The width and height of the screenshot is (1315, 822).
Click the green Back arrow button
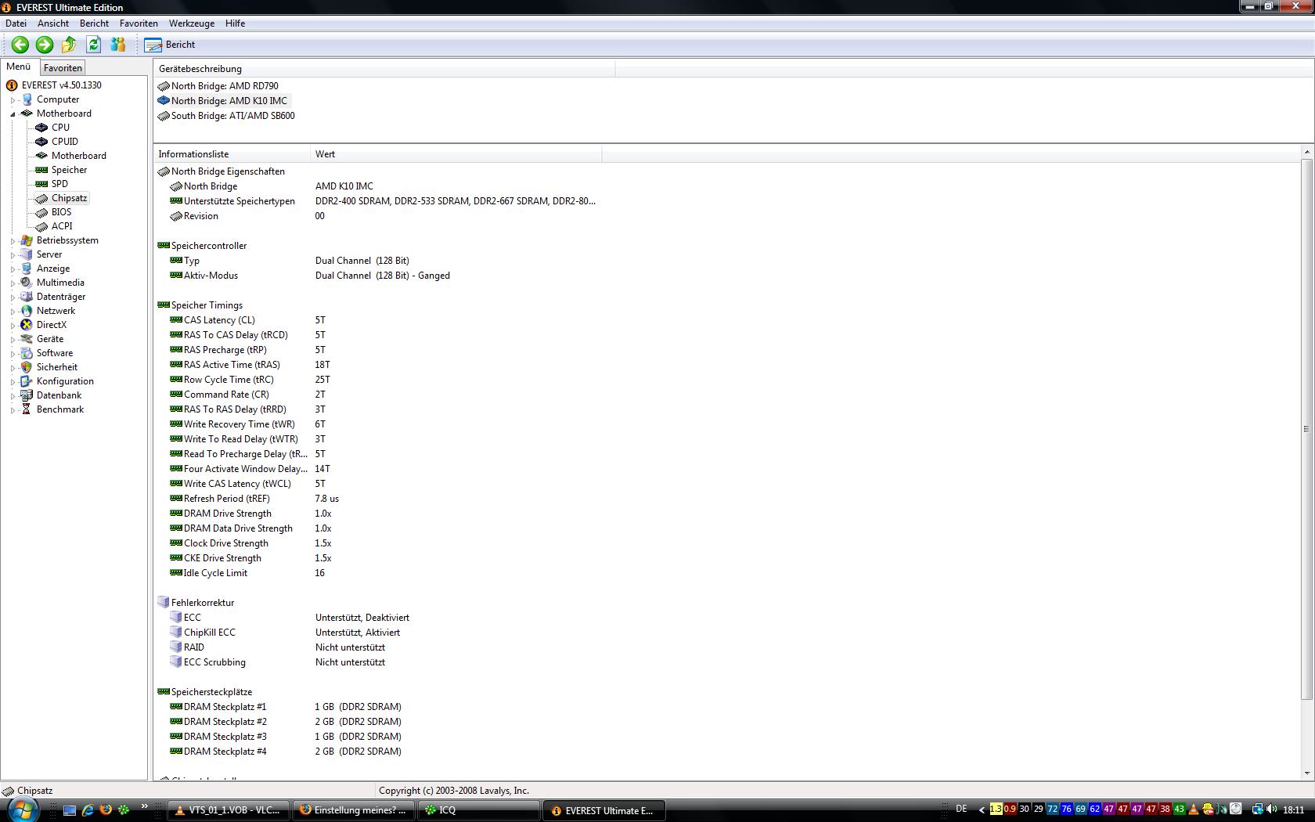[x=20, y=45]
